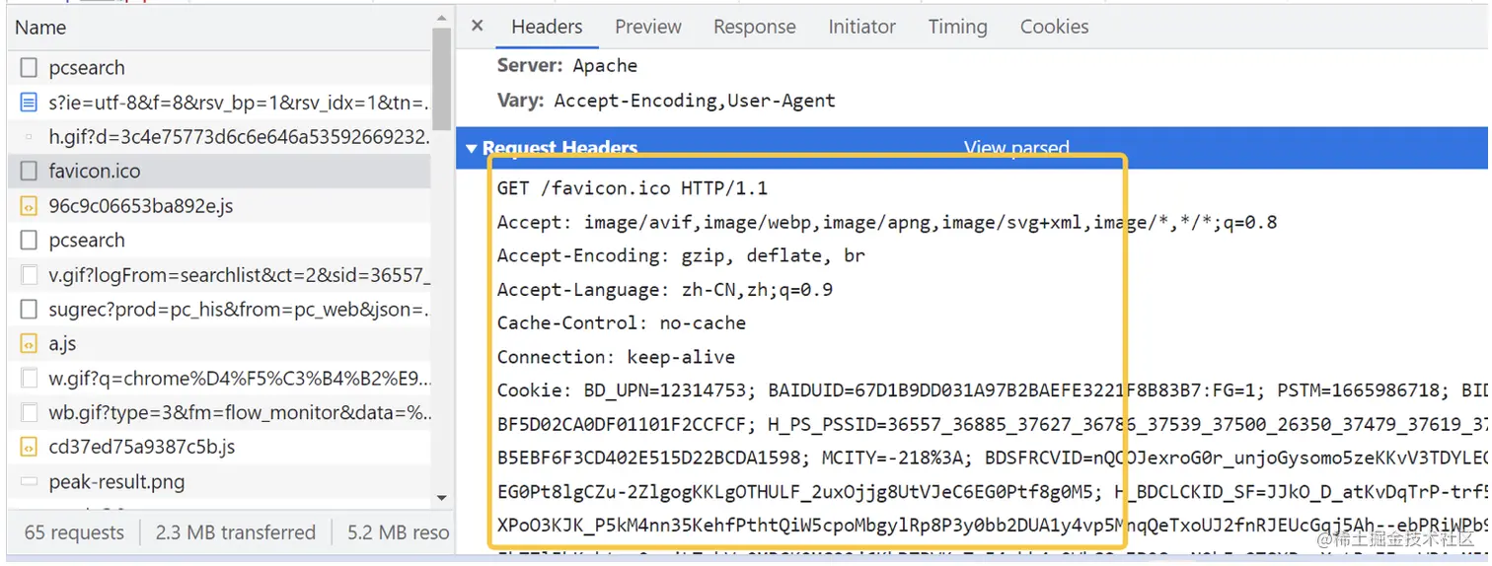Click the script icon next to a.js
This screenshot has width=1492, height=566.
coord(29,344)
